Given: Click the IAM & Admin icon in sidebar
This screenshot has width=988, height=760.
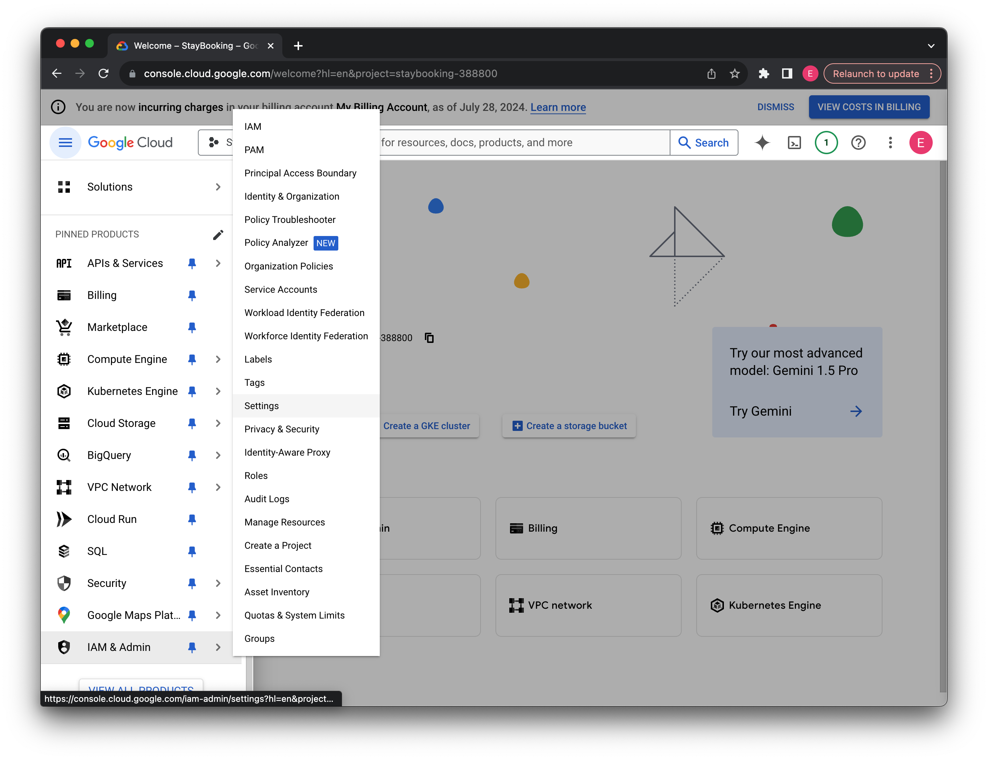Looking at the screenshot, I should (x=64, y=647).
